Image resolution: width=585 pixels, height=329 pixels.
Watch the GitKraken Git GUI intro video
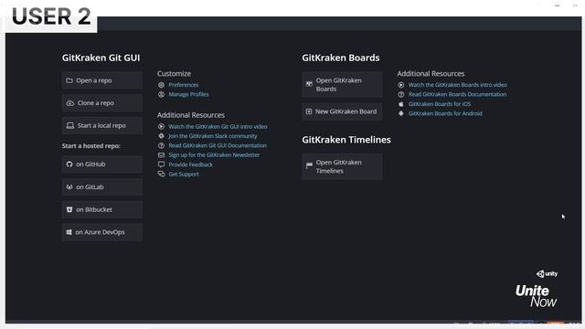pyautogui.click(x=218, y=127)
